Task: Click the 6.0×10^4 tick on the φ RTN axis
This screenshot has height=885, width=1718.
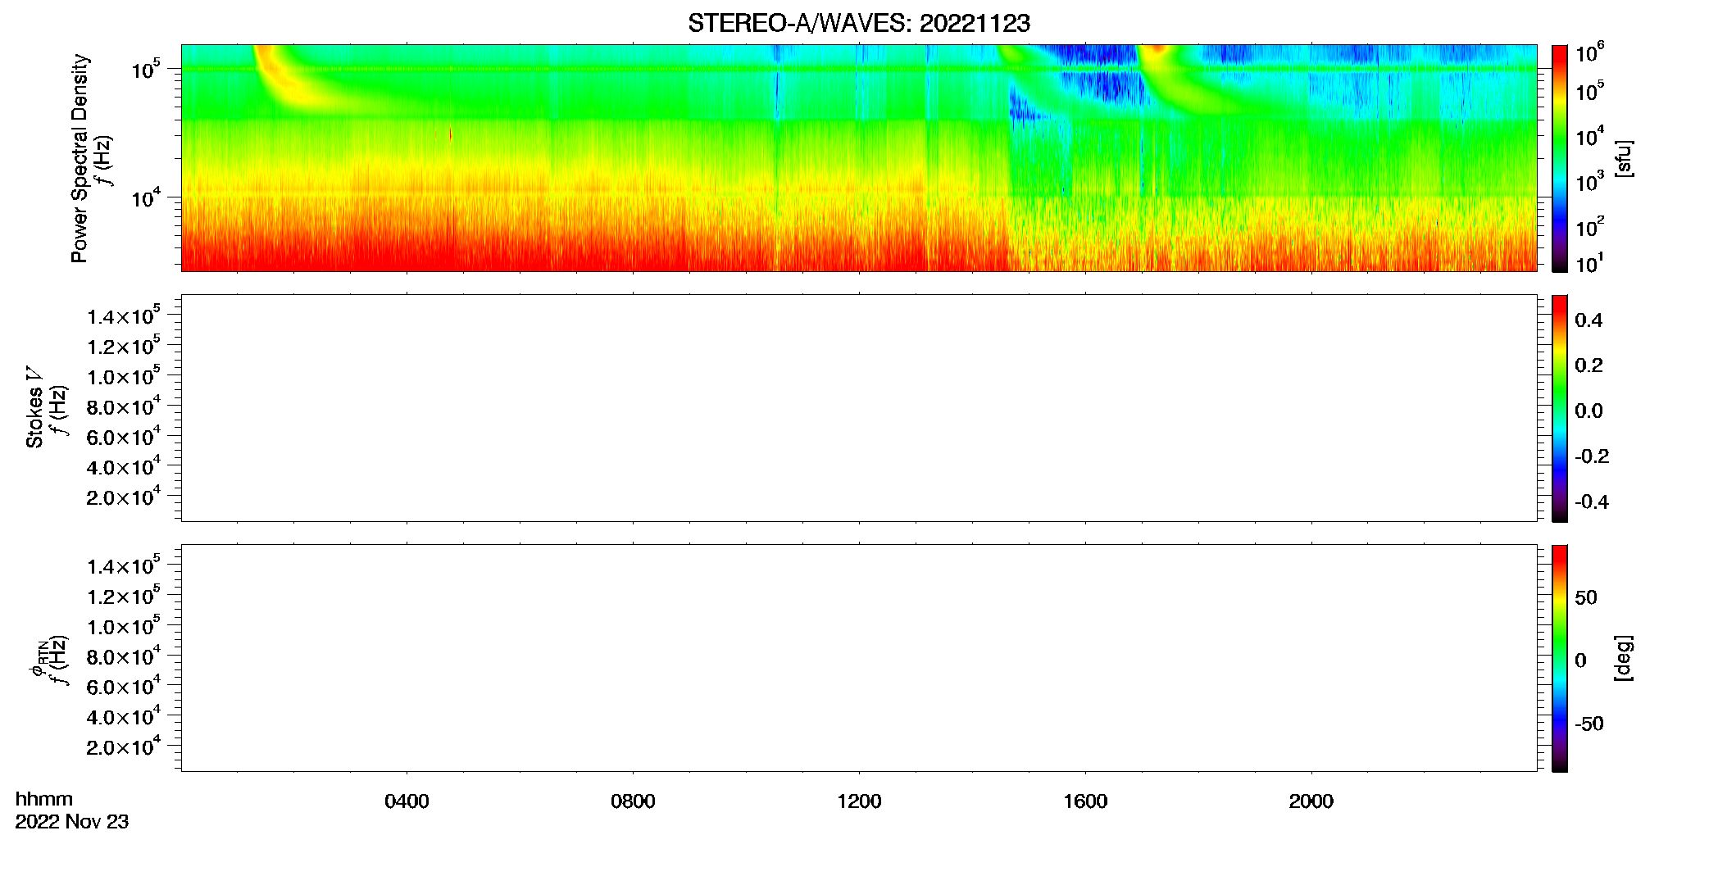Action: [x=124, y=687]
